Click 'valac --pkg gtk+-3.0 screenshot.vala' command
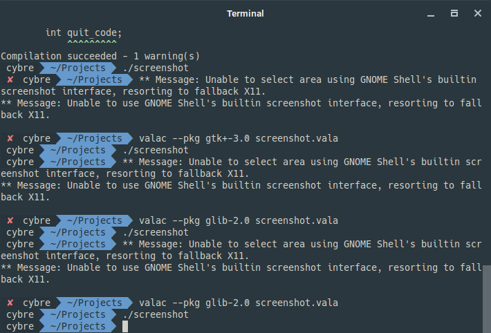The width and height of the screenshot is (491, 333). click(239, 138)
